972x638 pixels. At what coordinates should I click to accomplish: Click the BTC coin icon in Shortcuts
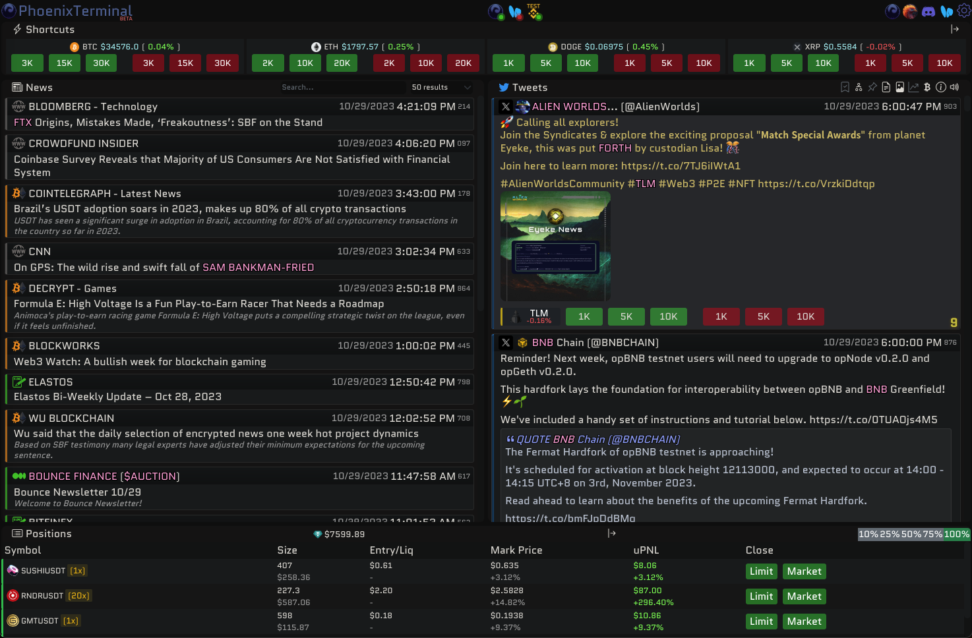75,47
